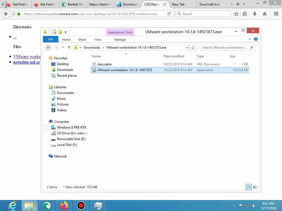Click the New folder quick access icon
Screen dimensions: 282x211
tap(60, 32)
